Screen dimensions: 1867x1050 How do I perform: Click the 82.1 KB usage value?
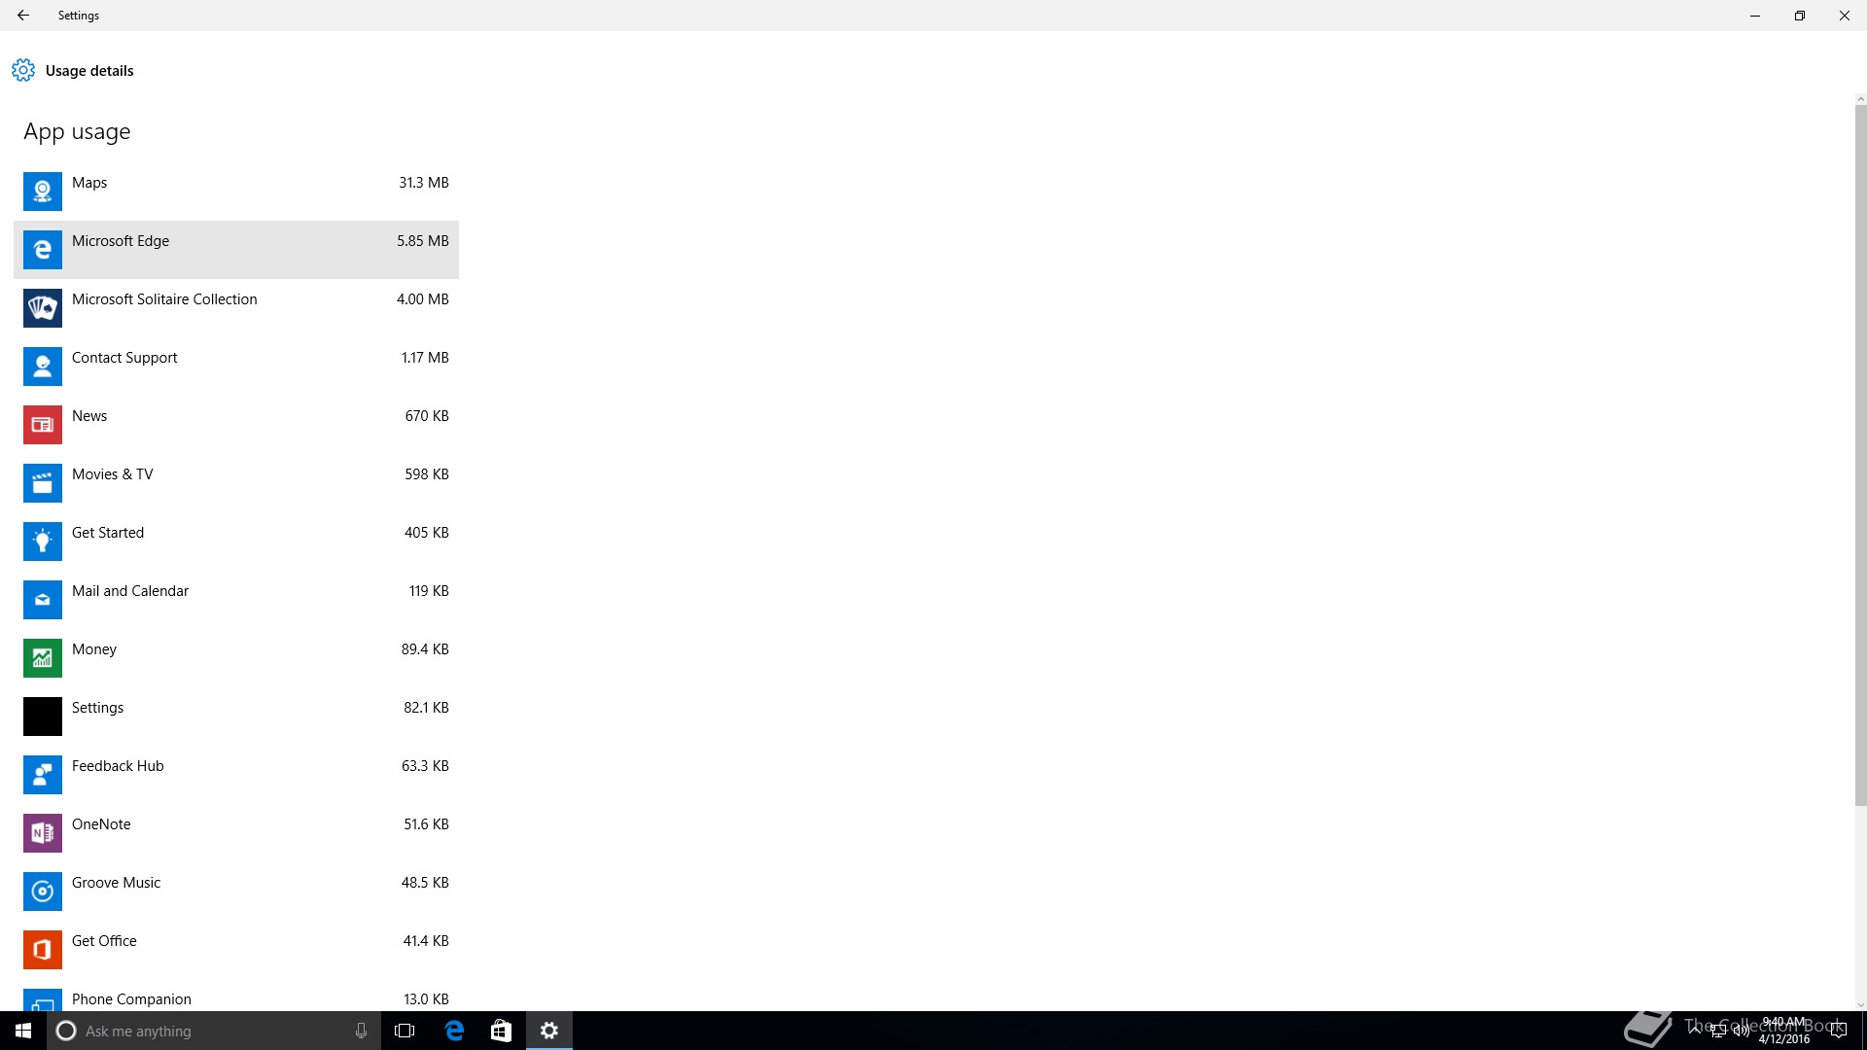(x=427, y=708)
